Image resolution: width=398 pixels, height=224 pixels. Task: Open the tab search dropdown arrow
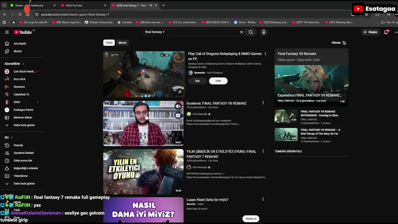[4, 5]
